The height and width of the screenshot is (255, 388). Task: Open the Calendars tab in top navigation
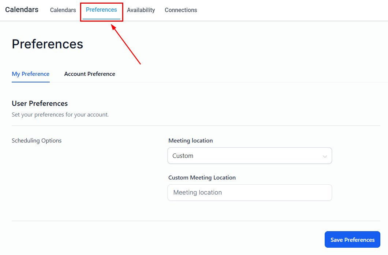pos(63,10)
